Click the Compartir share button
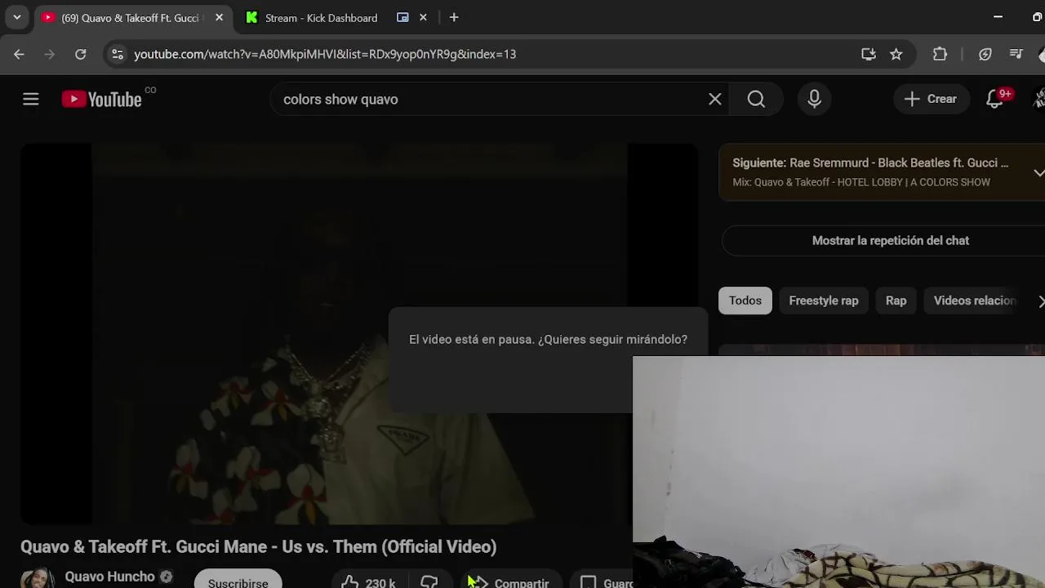The image size is (1045, 588). click(x=512, y=581)
